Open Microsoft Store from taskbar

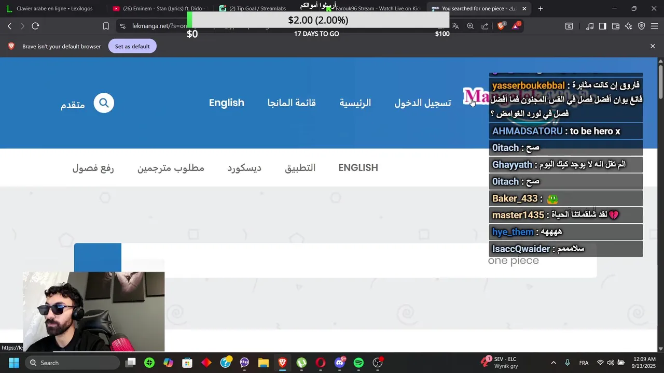pyautogui.click(x=187, y=363)
